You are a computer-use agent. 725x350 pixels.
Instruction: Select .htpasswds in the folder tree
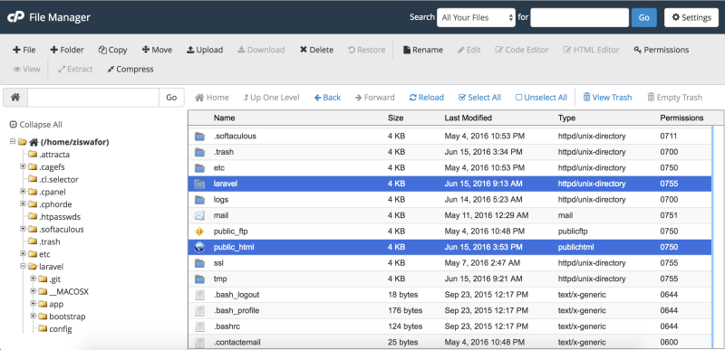point(60,217)
